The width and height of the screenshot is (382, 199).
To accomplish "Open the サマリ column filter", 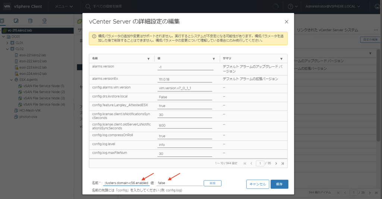I will pyautogui.click(x=281, y=59).
